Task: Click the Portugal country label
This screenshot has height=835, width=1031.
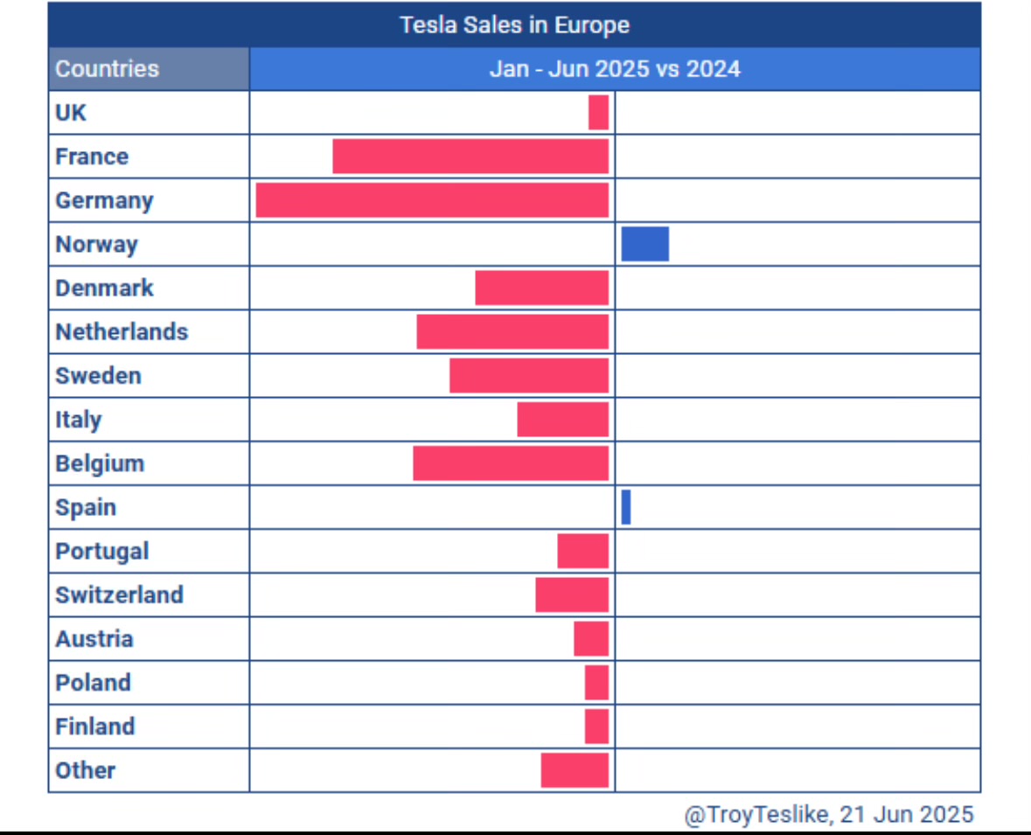Action: (x=101, y=551)
